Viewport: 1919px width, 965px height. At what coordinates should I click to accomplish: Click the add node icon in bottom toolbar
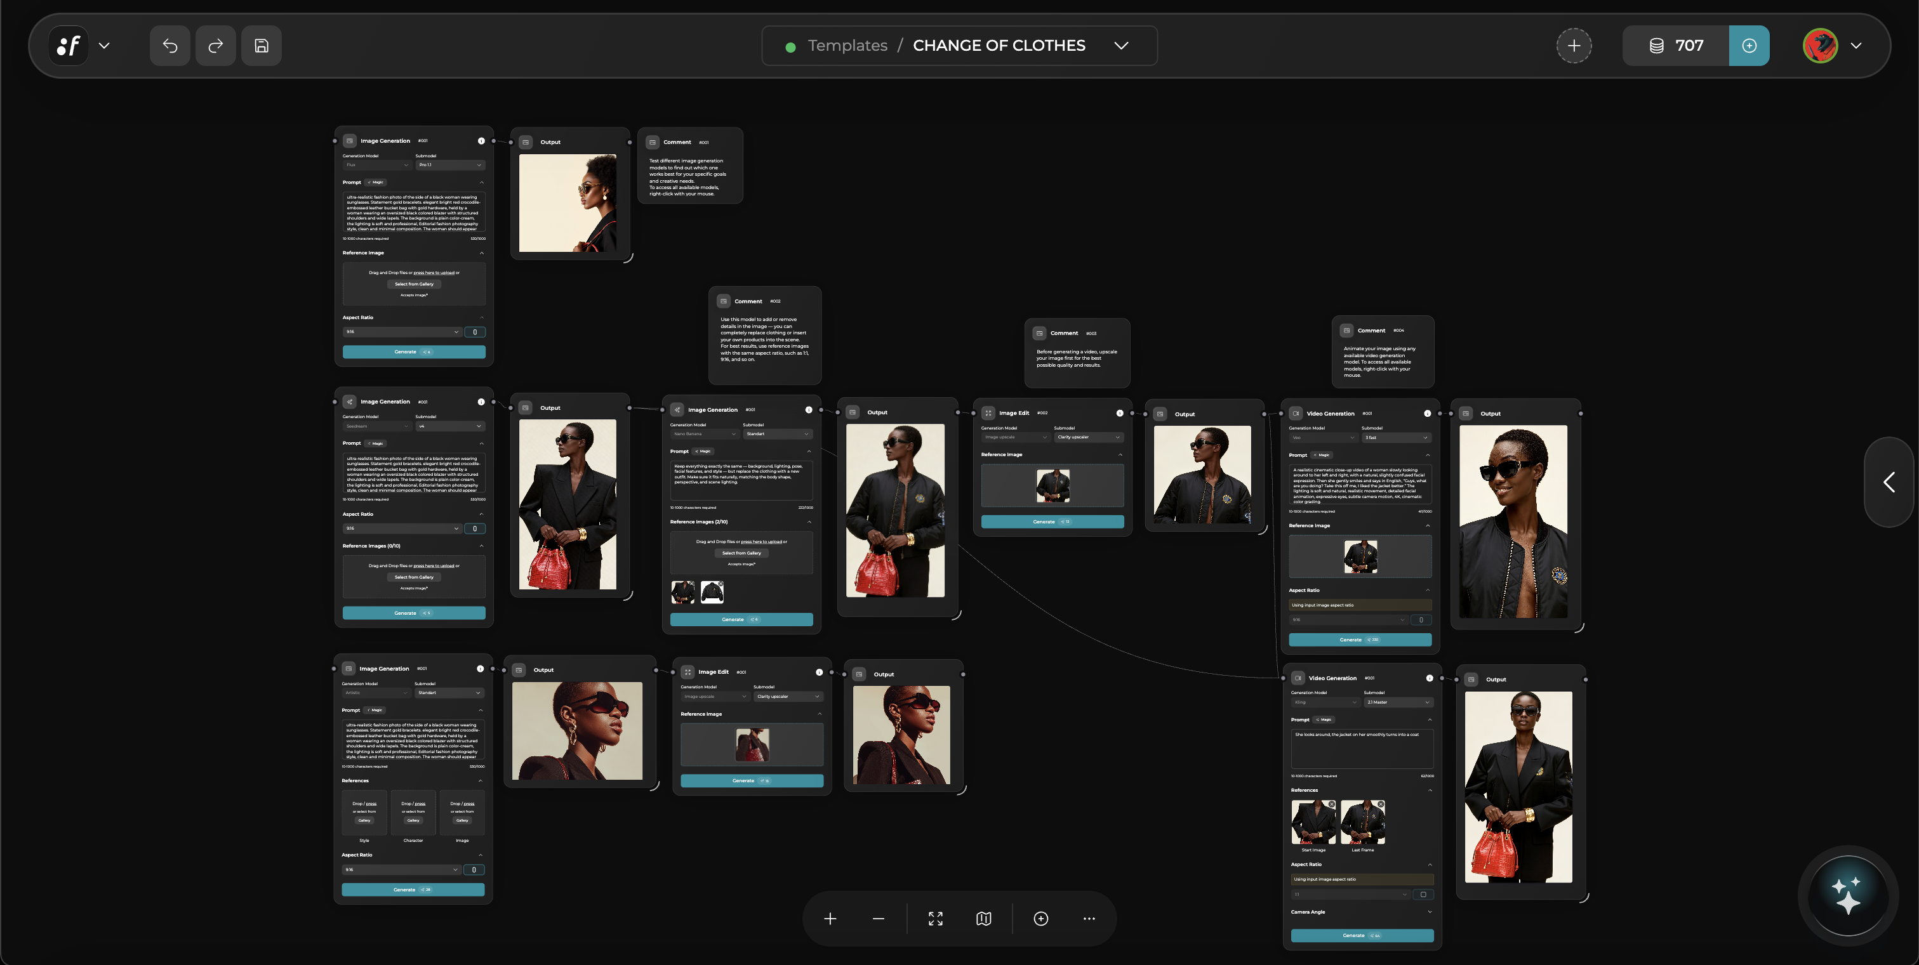coord(1040,918)
